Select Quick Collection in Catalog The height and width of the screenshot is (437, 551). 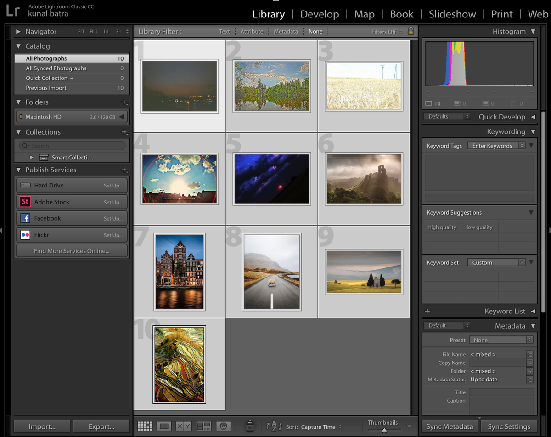(72, 78)
